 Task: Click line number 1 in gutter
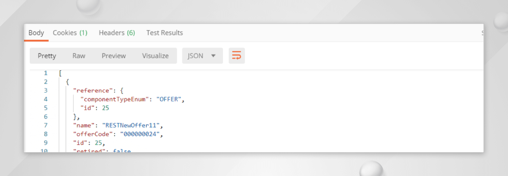45,73
